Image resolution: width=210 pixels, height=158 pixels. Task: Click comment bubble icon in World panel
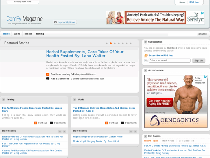pos(122,123)
